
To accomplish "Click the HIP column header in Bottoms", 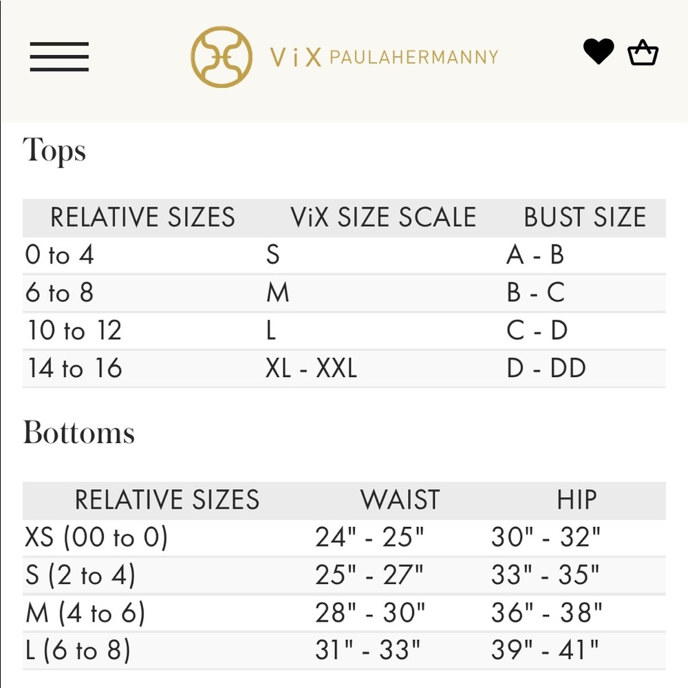I will coord(575,499).
